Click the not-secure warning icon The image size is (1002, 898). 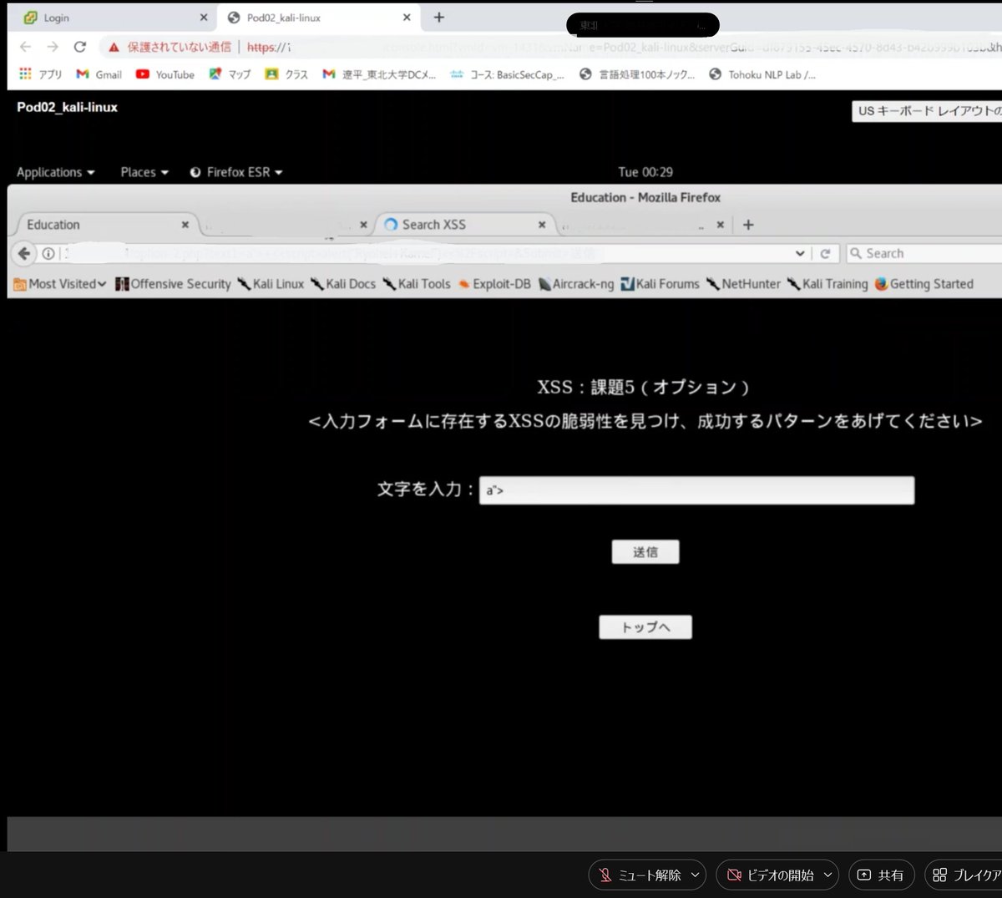click(114, 48)
